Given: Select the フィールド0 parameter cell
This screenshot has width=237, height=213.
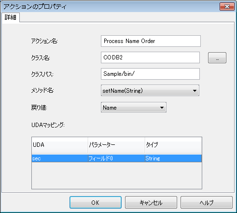Looking at the screenshot, I should click(x=116, y=158).
